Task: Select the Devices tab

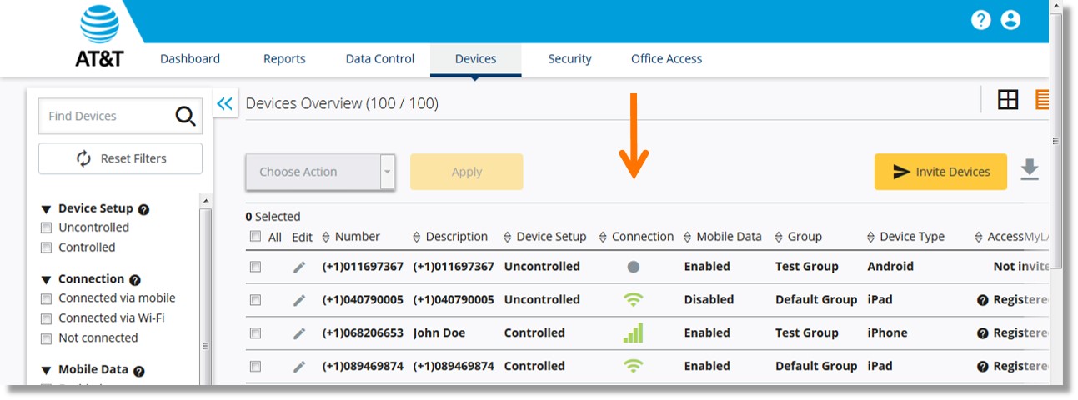Action: 476,59
